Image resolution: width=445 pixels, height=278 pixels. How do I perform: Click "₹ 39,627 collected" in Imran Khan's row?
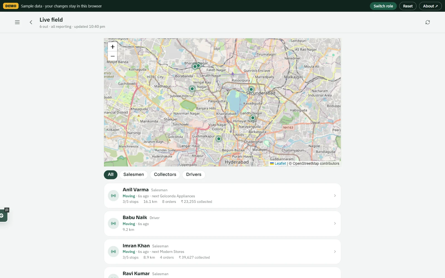click(x=194, y=257)
